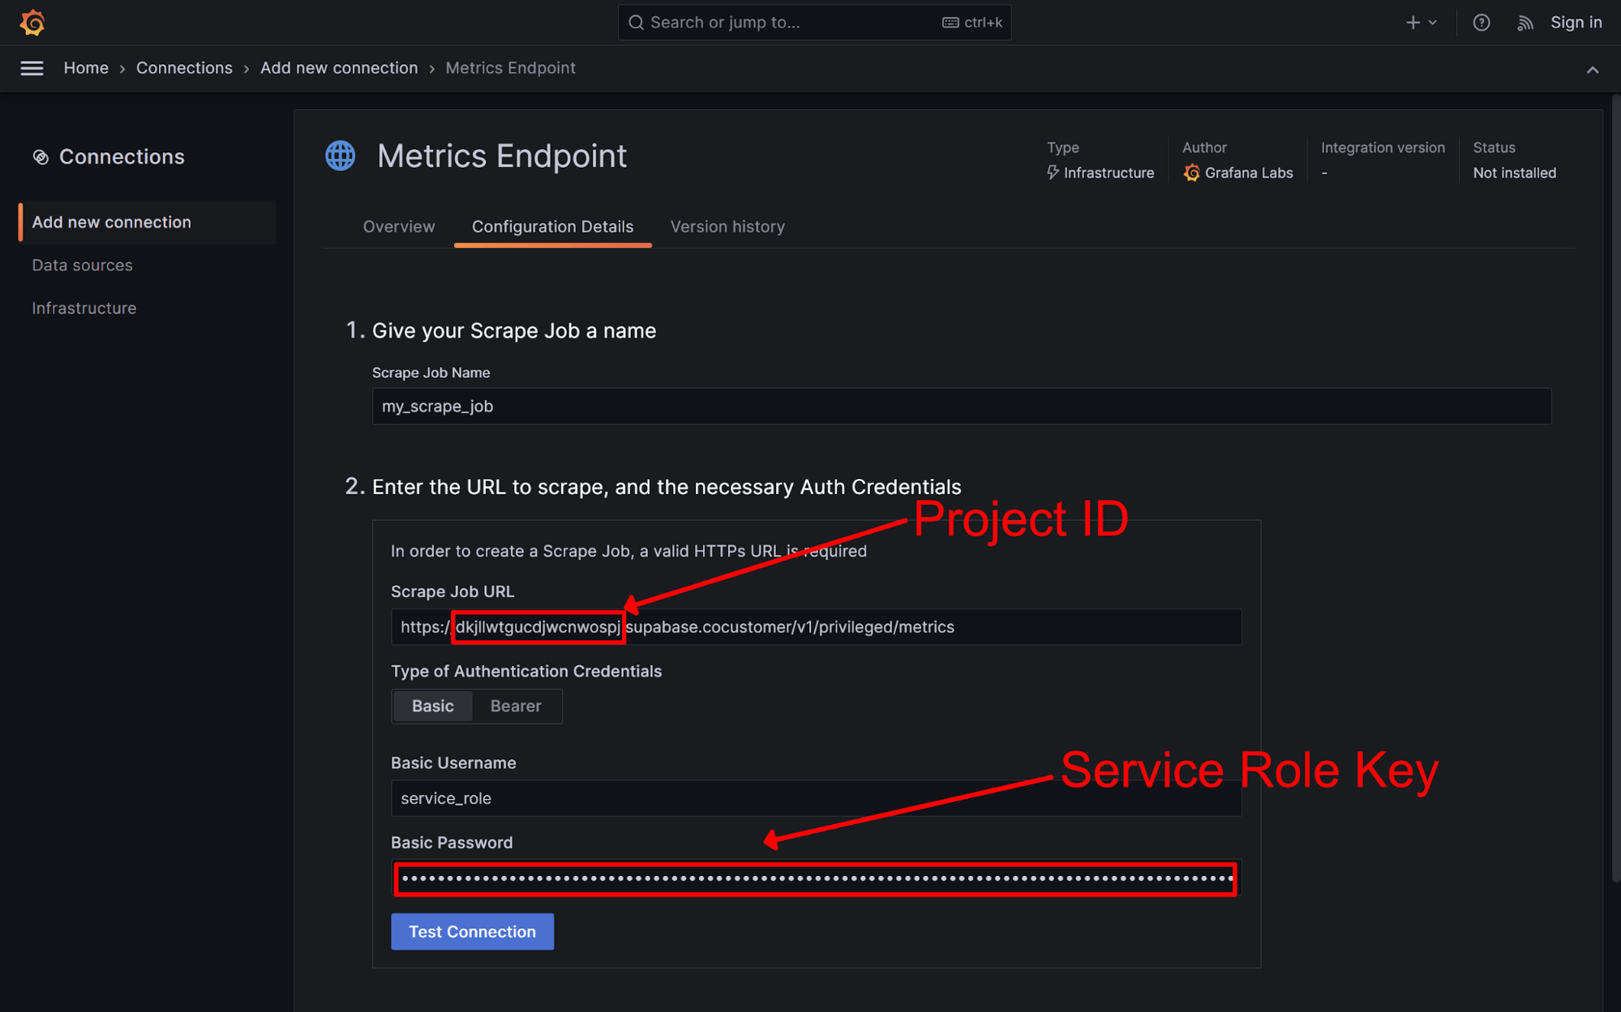
Task: Click the Grafana Labs author icon
Action: (x=1192, y=173)
